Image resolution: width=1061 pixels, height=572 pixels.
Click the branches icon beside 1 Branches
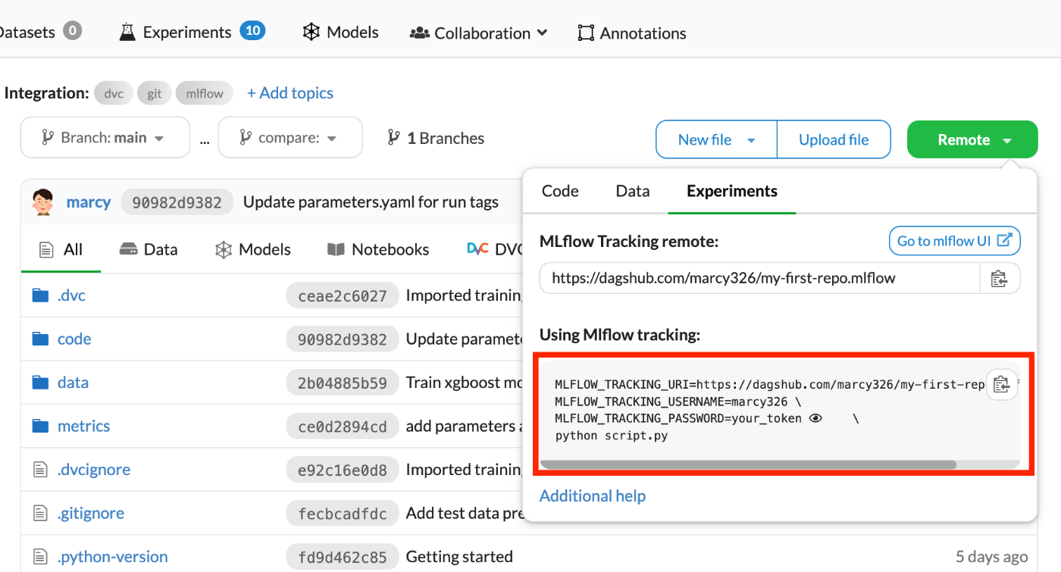393,138
